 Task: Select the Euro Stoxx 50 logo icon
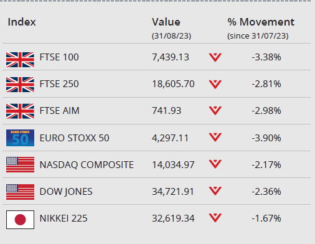20,138
